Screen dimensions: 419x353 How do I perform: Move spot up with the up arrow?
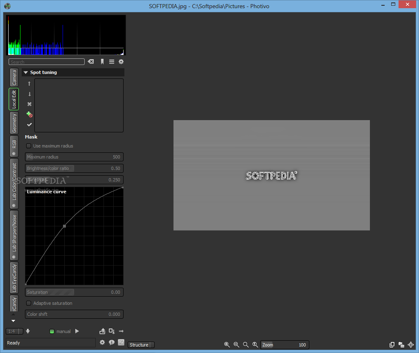point(29,83)
